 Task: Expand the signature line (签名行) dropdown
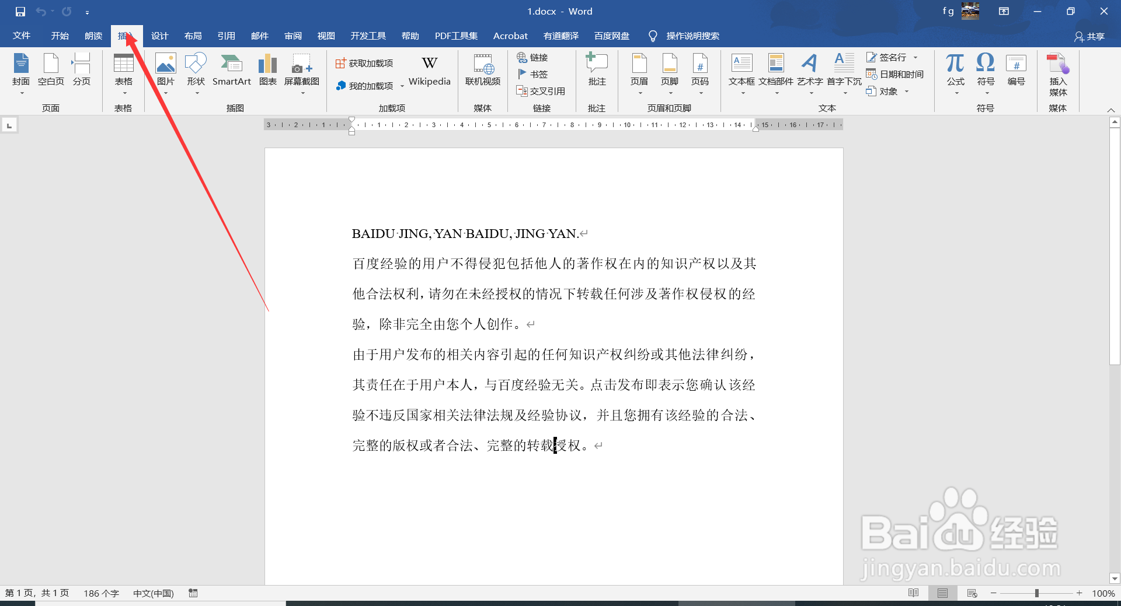pos(915,57)
